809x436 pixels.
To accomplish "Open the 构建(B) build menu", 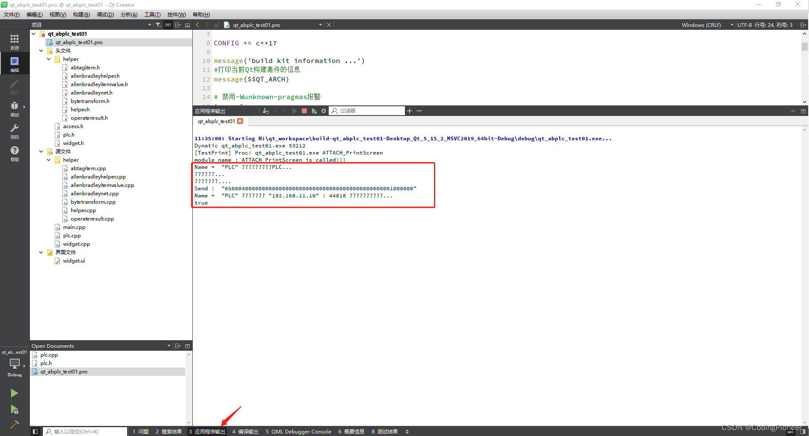I will tap(81, 14).
